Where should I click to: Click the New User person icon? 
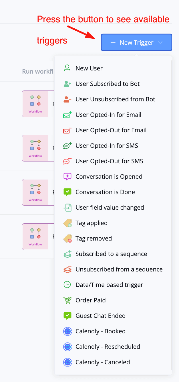pos(67,68)
